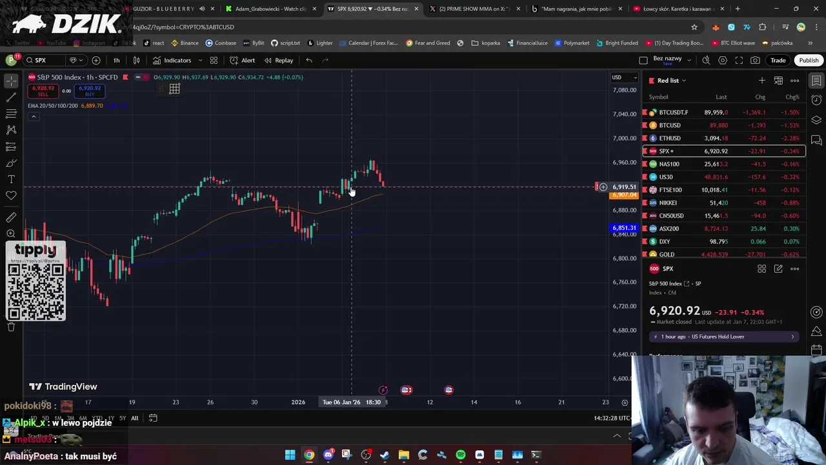Viewport: 826px width, 465px height.
Task: Bookmark this page with the star icon
Action: tap(694, 27)
